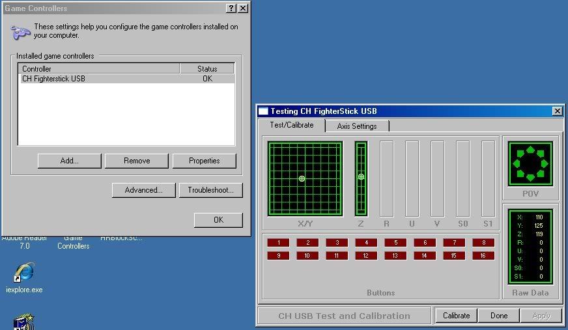The image size is (568, 330).
Task: Click the Troubleshoot... button
Action: (x=210, y=190)
